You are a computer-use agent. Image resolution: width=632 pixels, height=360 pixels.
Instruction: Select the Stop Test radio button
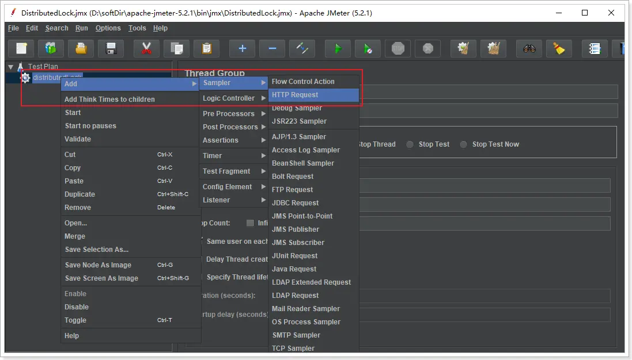click(410, 144)
